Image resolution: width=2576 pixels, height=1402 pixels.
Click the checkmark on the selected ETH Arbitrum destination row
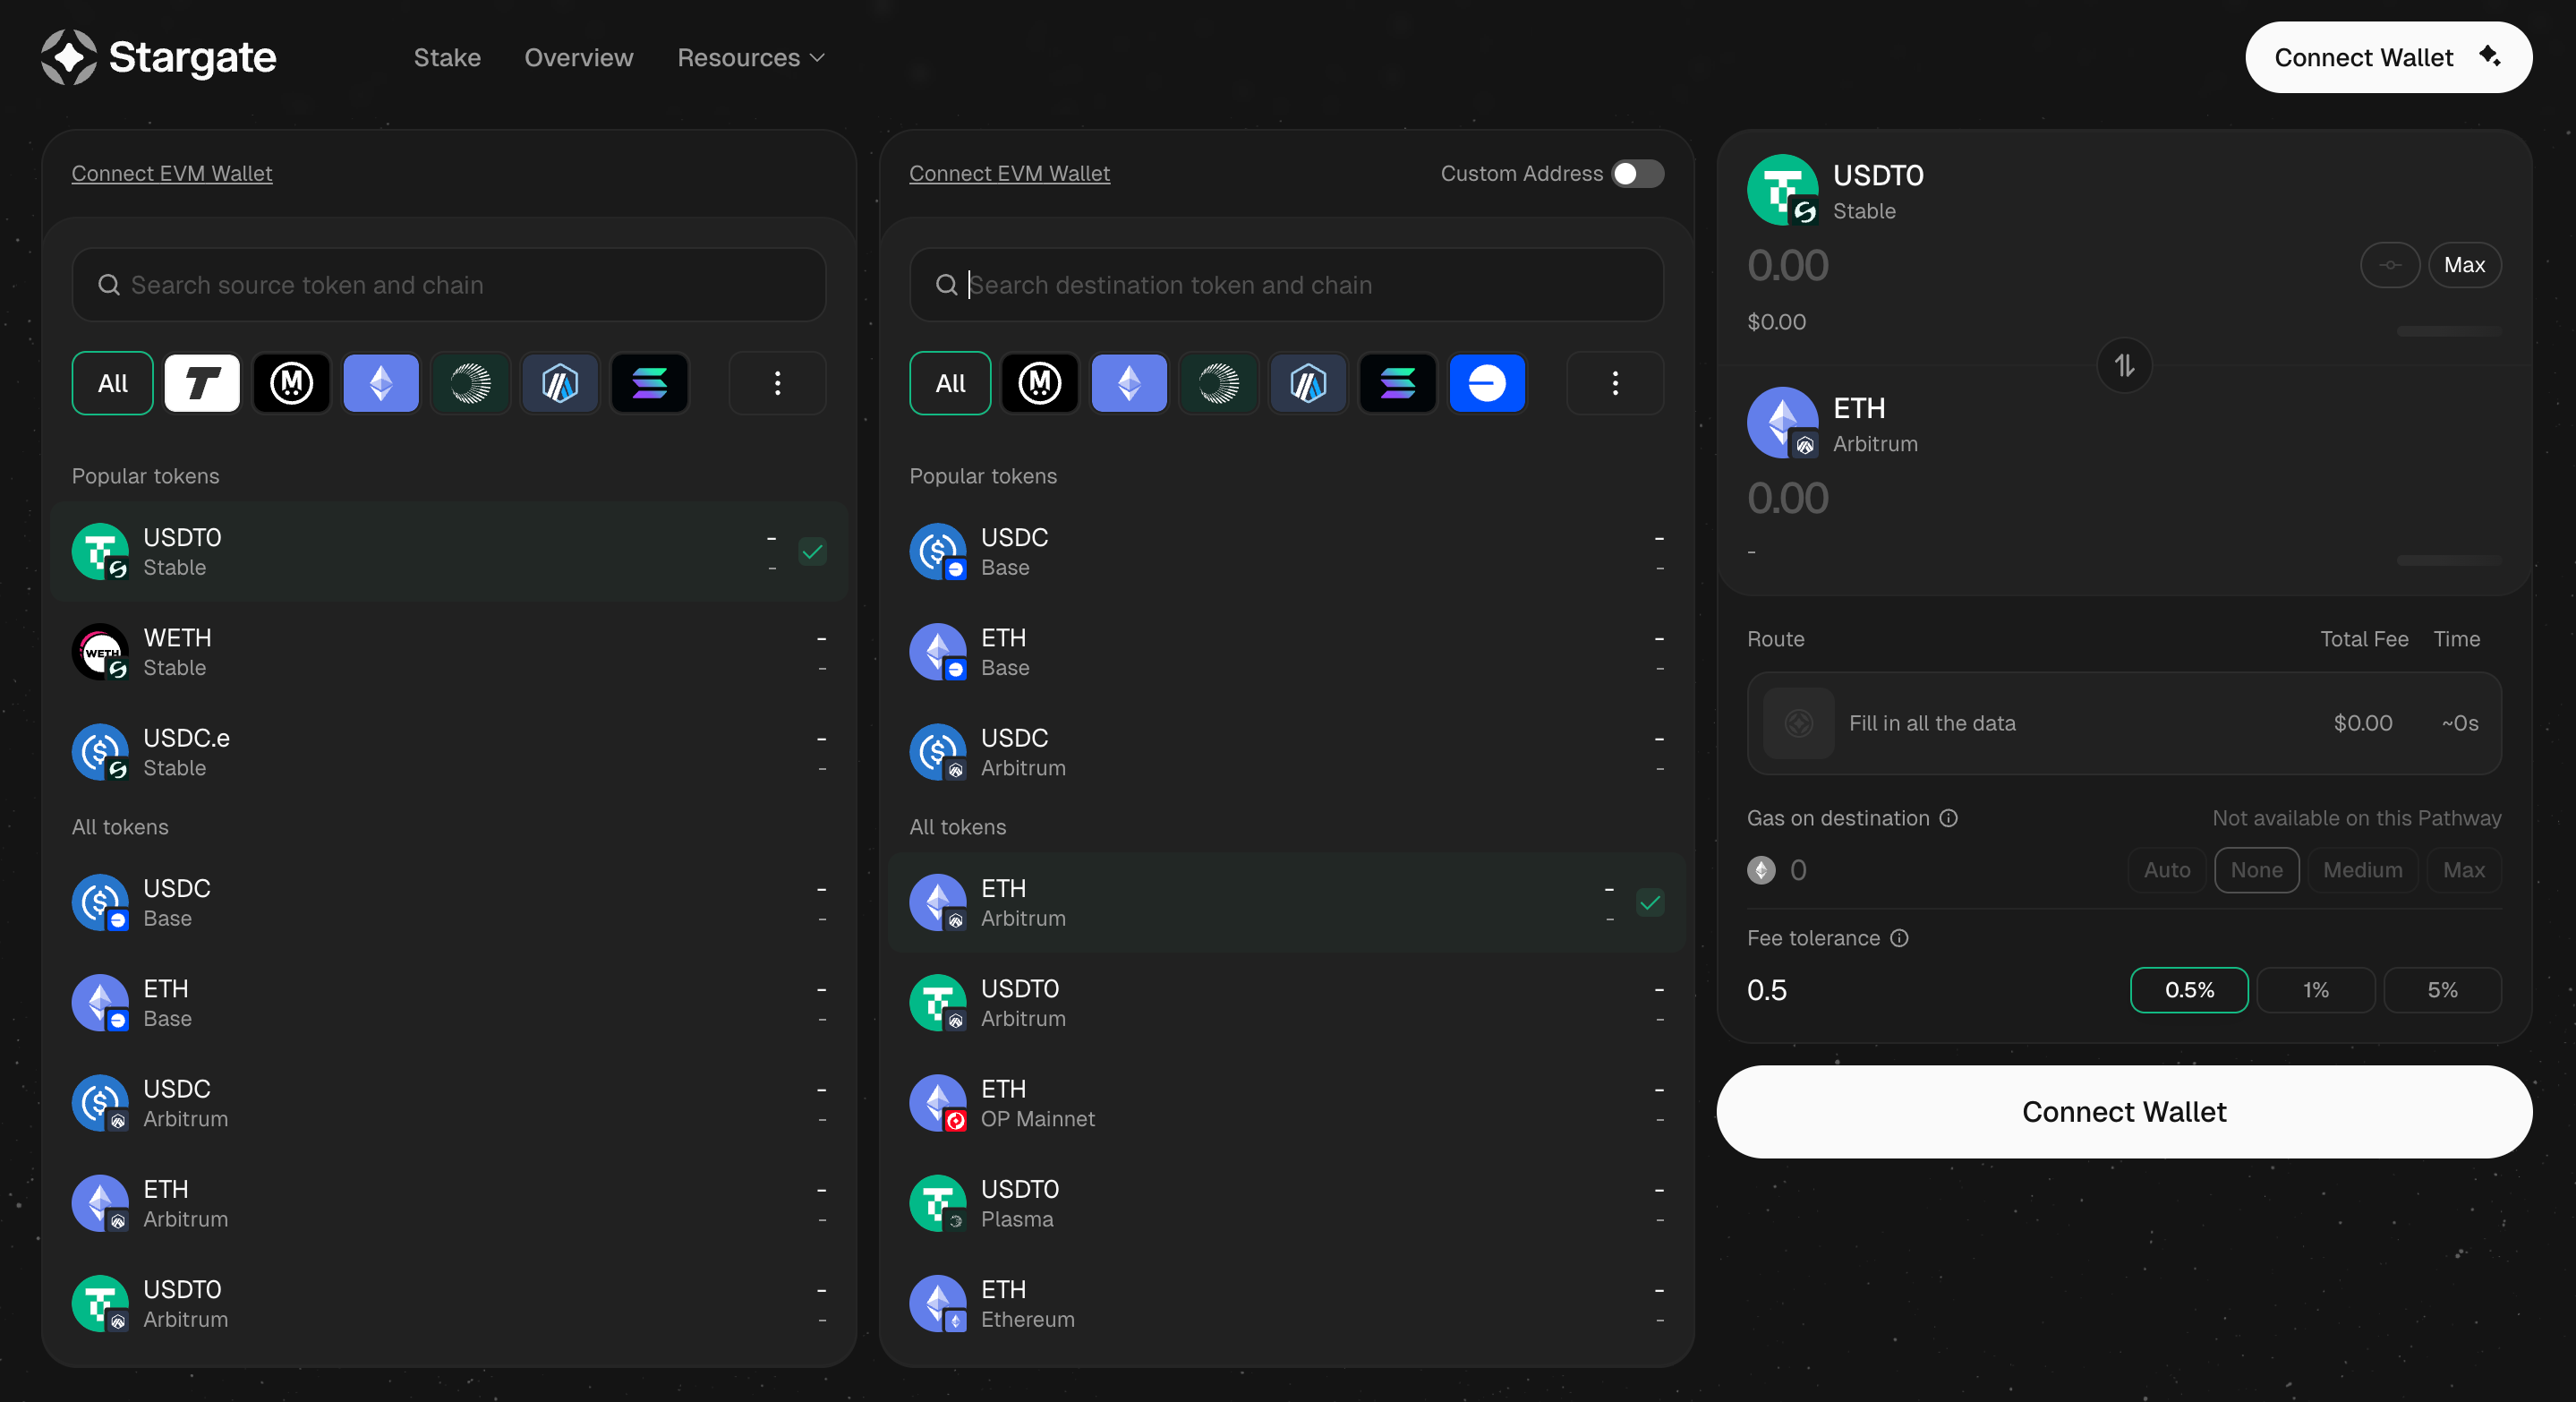(1650, 903)
